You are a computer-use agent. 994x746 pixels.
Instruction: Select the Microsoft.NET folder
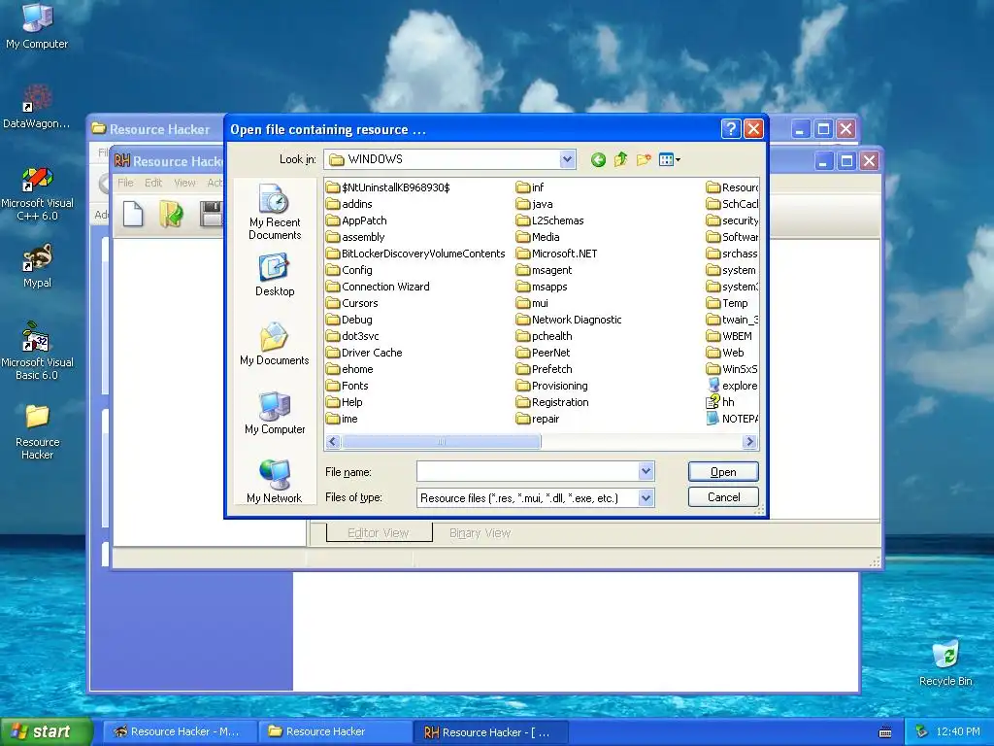click(x=556, y=254)
